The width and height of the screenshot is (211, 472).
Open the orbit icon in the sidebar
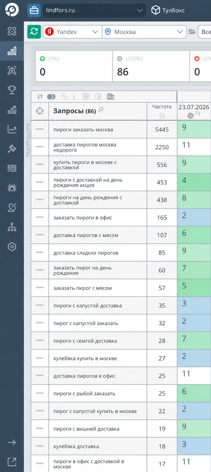(x=12, y=31)
